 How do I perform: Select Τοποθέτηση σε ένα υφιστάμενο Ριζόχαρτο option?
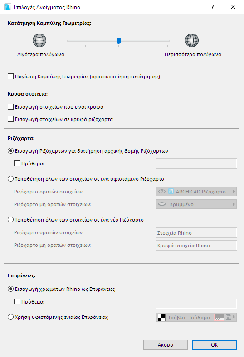coord(11,179)
